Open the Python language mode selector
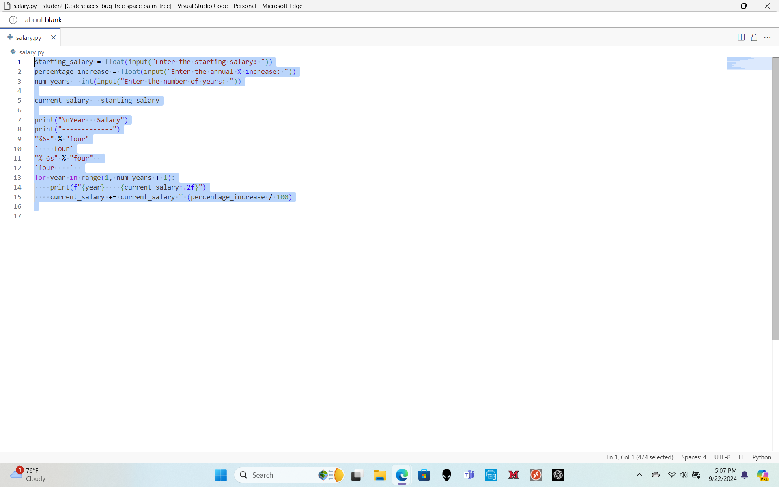The image size is (779, 487). pyautogui.click(x=762, y=457)
